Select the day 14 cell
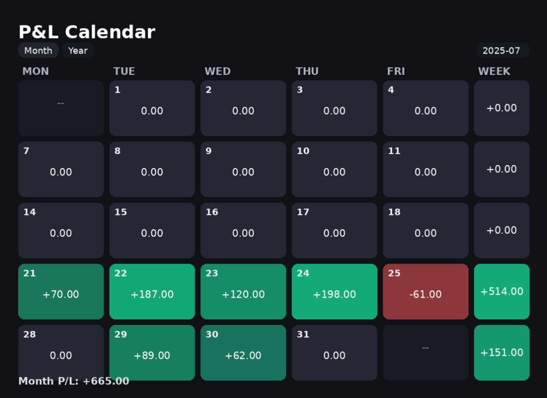The width and height of the screenshot is (547, 398). pyautogui.click(x=61, y=231)
